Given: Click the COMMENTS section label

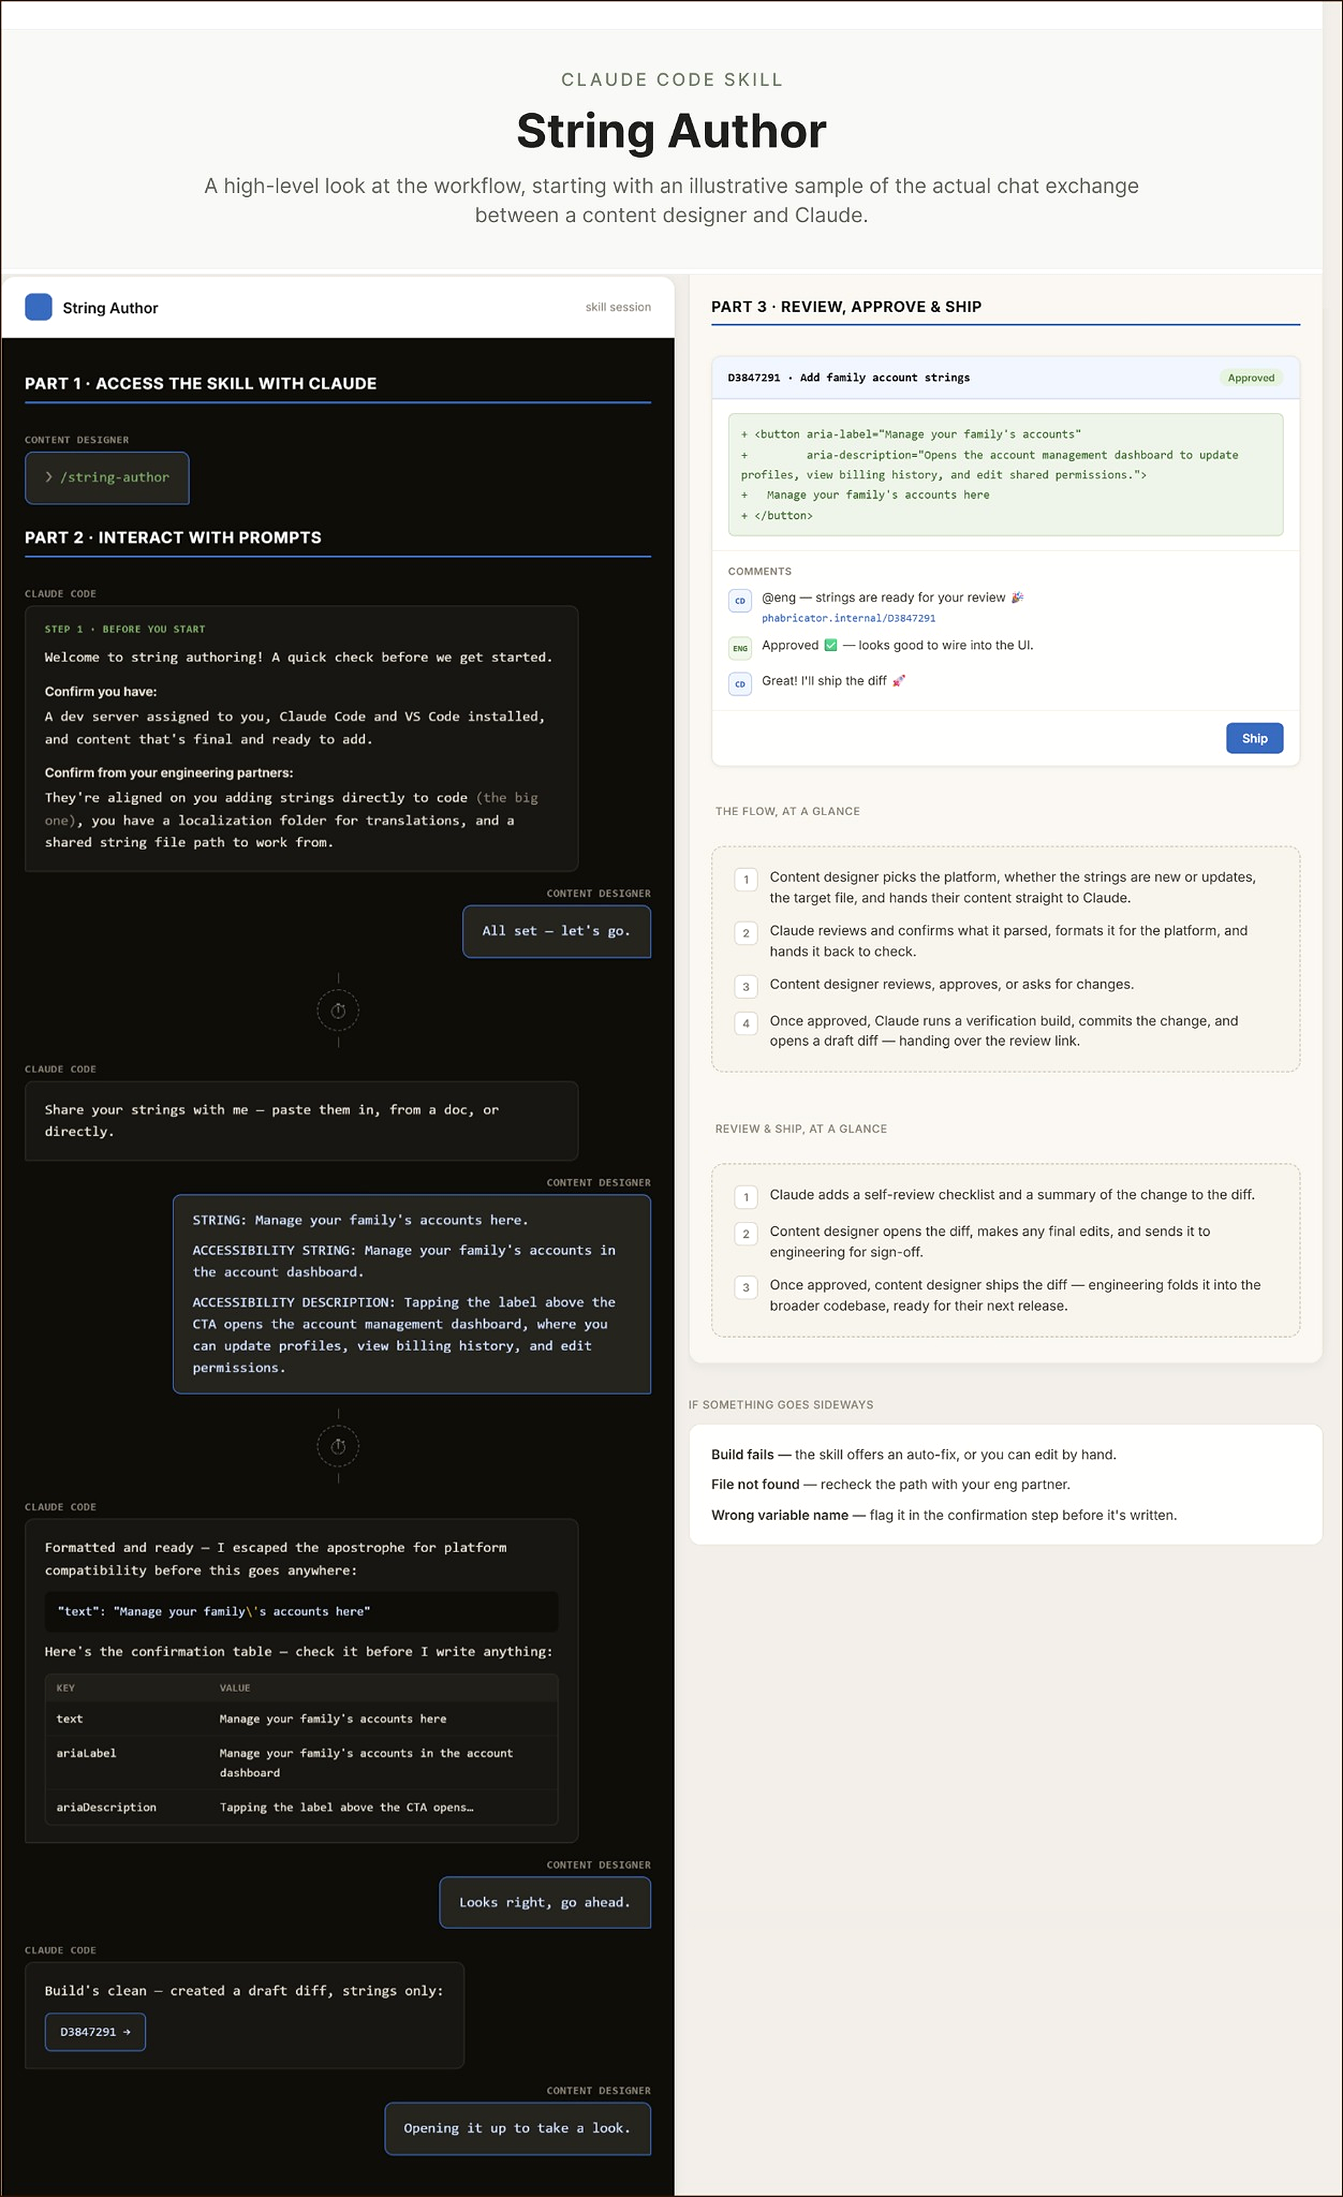Looking at the screenshot, I should [x=759, y=571].
